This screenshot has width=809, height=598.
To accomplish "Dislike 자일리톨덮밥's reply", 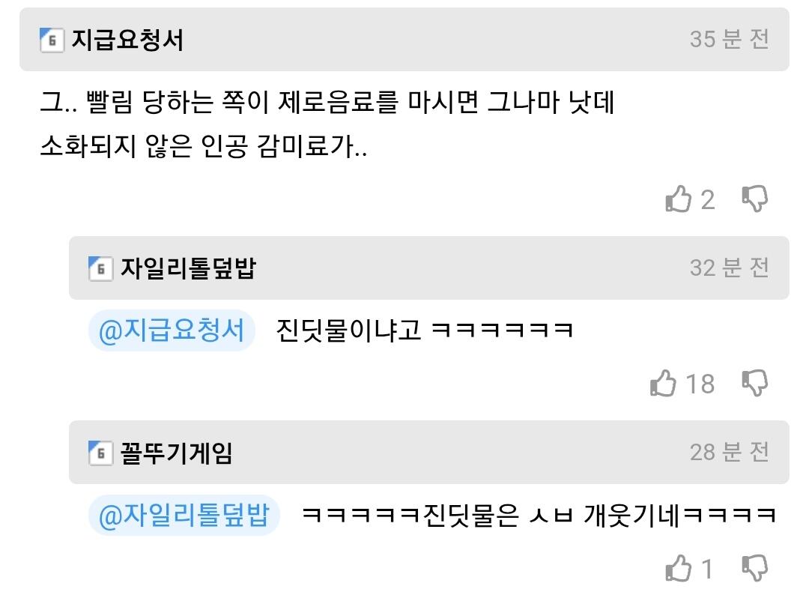I will tap(755, 384).
